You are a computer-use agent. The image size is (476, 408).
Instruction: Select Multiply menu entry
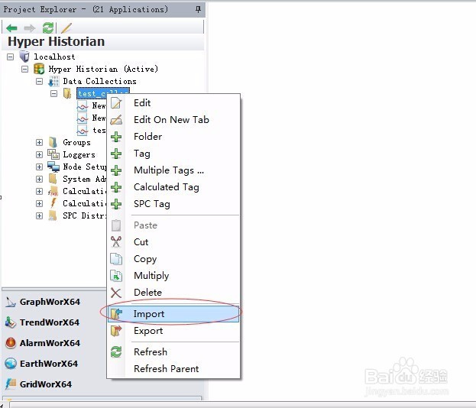173,276
